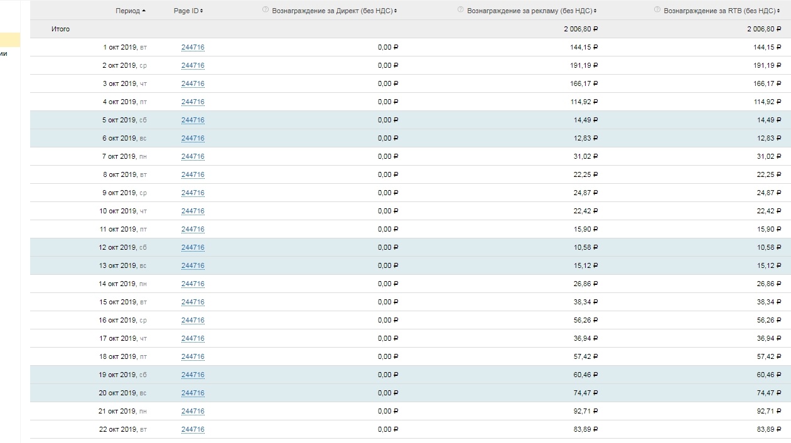Open help icon beside Вознаграждение за RTB
This screenshot has width=791, height=443.
(x=657, y=10)
